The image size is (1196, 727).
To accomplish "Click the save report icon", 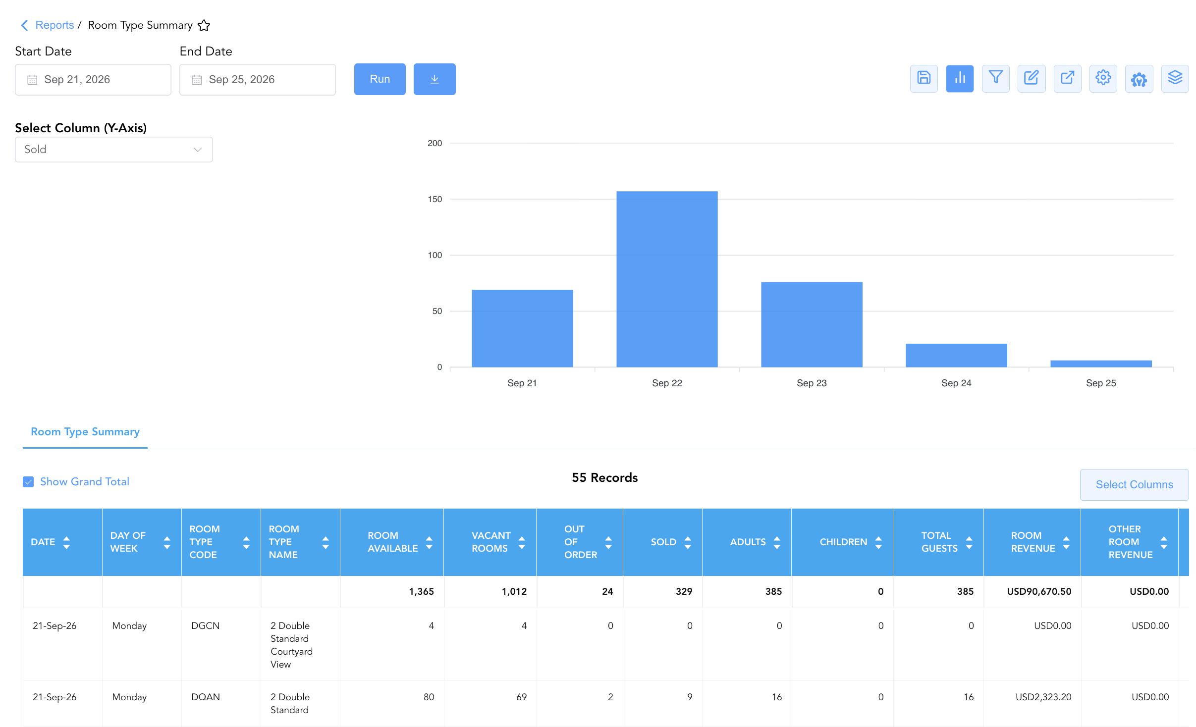I will (x=924, y=79).
